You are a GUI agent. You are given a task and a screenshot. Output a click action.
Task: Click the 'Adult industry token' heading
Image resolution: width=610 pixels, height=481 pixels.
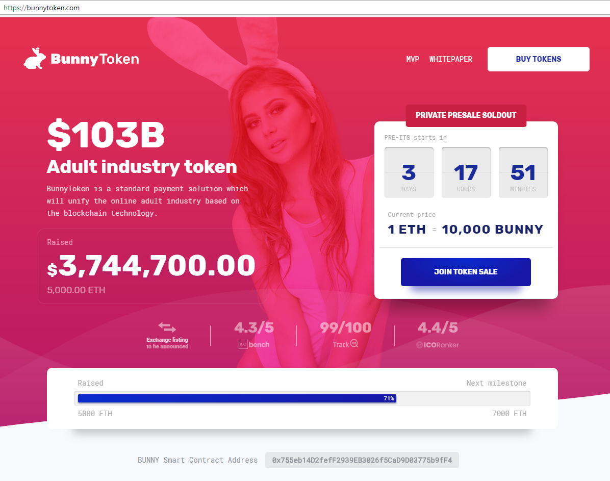pos(142,167)
